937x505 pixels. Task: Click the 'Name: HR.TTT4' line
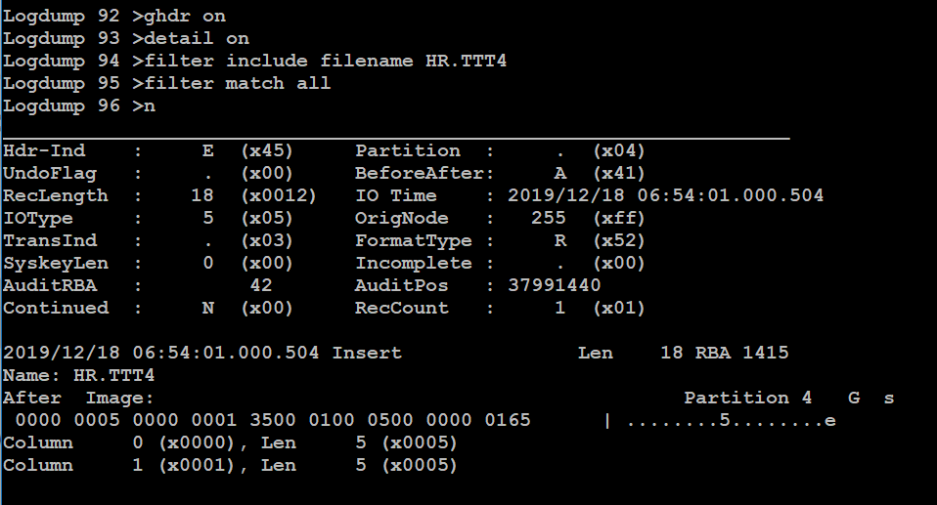point(79,376)
